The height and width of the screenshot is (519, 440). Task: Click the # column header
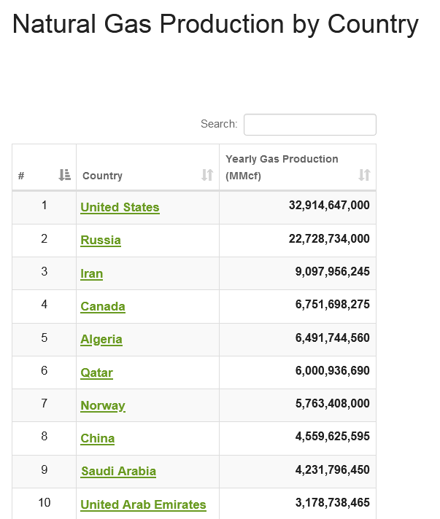click(21, 176)
